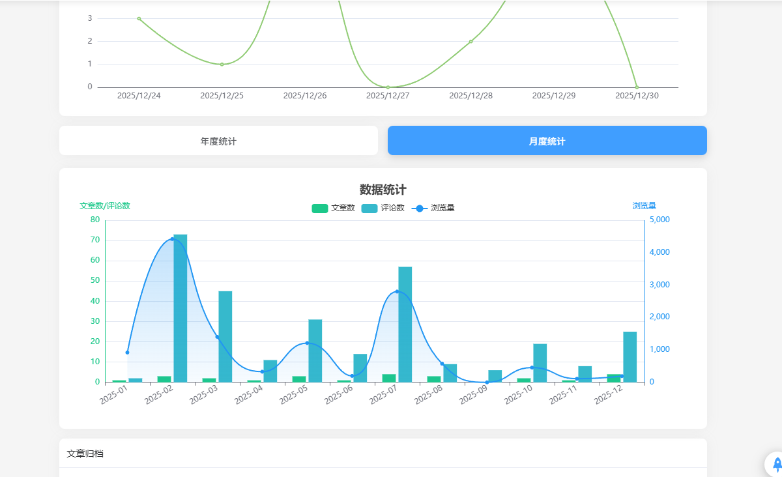This screenshot has height=477, width=782.
Task: Click the rocket back-to-top icon
Action: [x=777, y=464]
